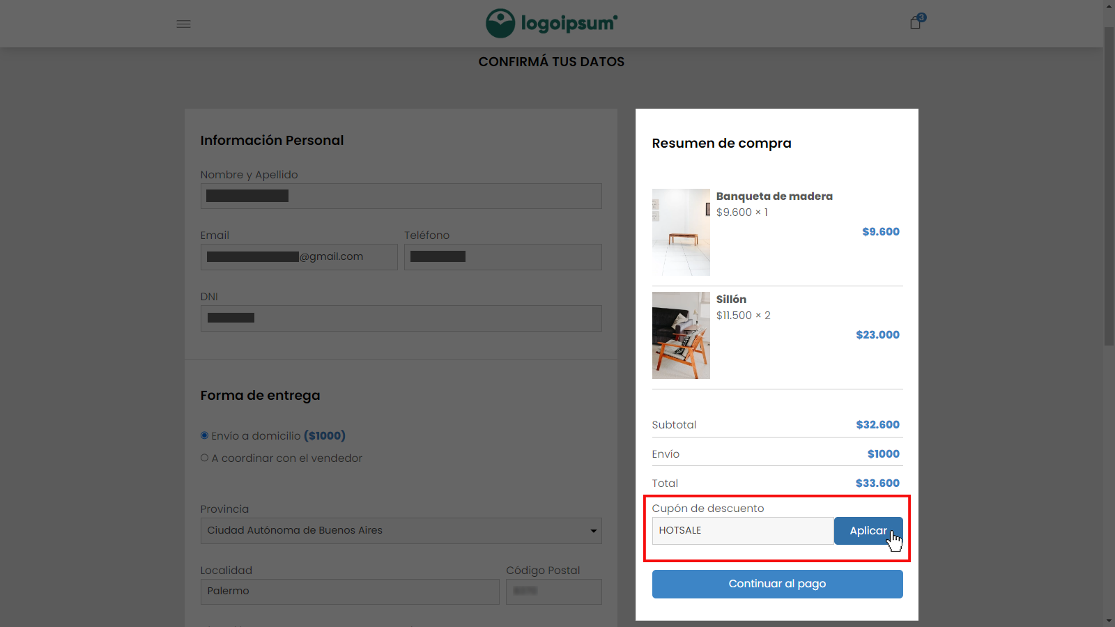
Task: Apply the HOTSALE coupon with Aplicar
Action: point(868,531)
